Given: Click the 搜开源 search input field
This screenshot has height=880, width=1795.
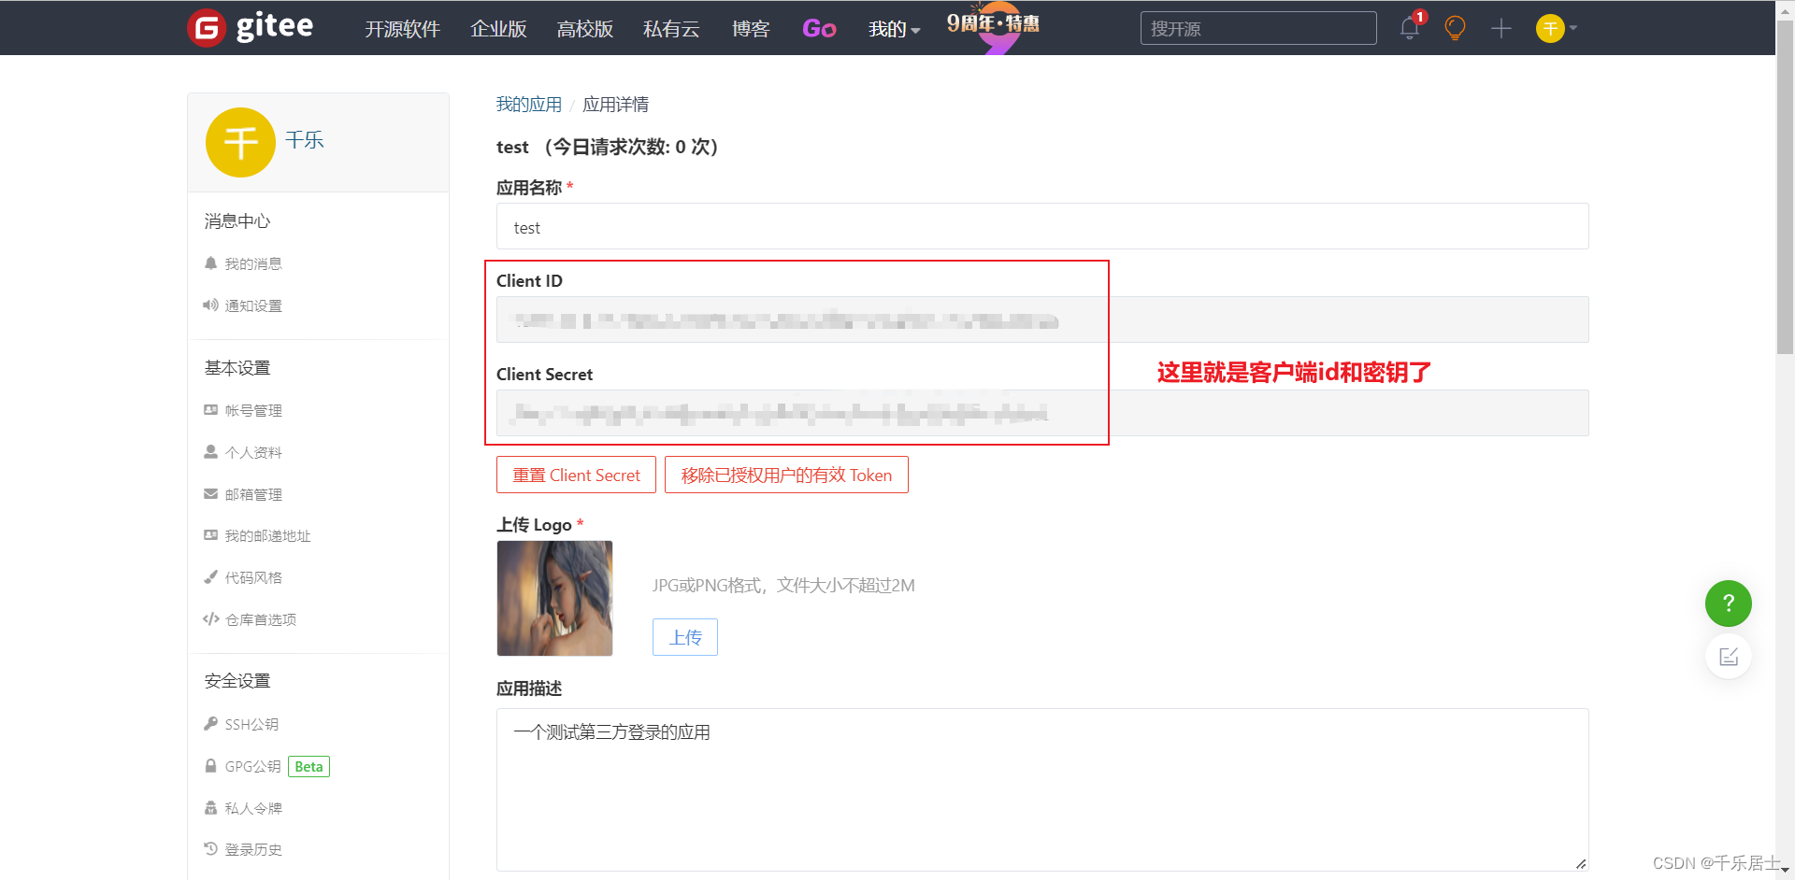Looking at the screenshot, I should (x=1257, y=28).
